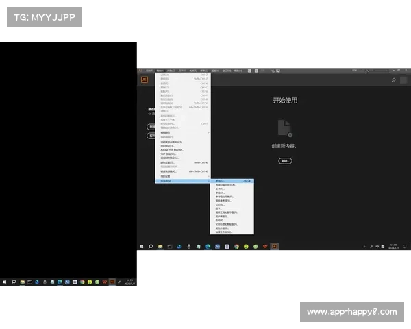Open Chrome in left black screen's taskbar
This screenshot has width=411, height=329.
point(82,282)
